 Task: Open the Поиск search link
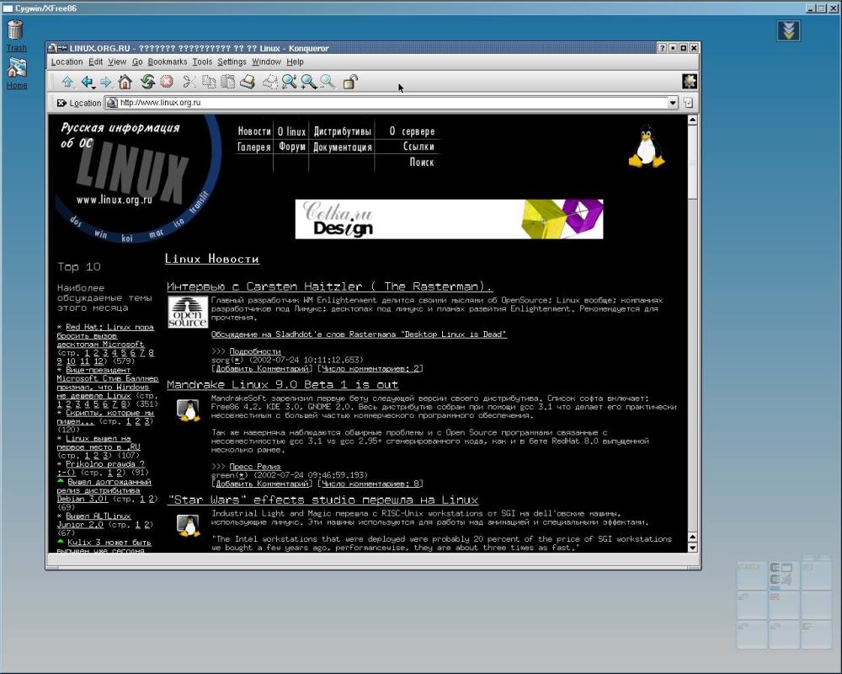(x=422, y=162)
